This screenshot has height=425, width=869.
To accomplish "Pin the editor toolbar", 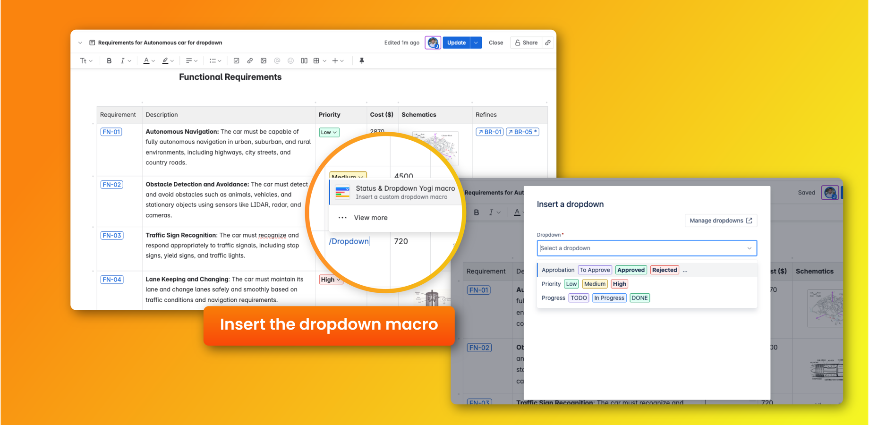I will tap(362, 61).
